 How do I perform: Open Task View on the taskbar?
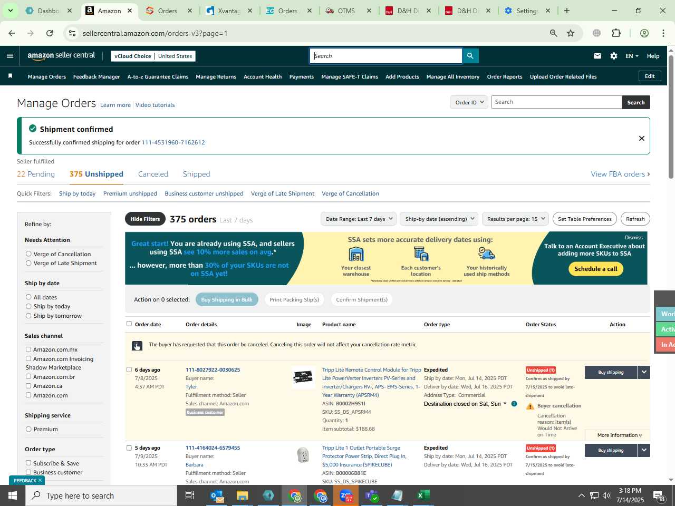tap(190, 495)
